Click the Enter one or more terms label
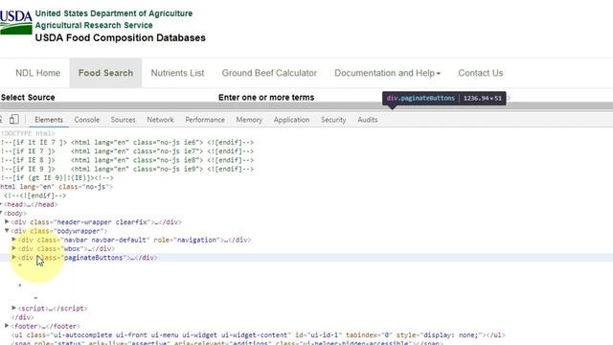 point(266,98)
